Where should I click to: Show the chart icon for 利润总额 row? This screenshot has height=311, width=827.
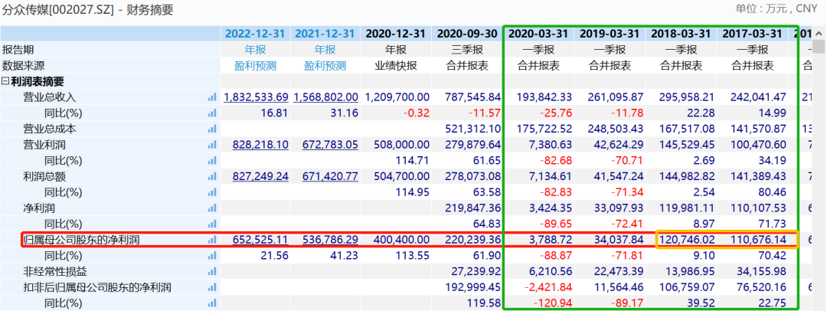point(212,176)
